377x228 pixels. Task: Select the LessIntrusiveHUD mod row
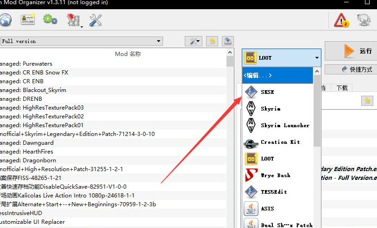point(113,213)
